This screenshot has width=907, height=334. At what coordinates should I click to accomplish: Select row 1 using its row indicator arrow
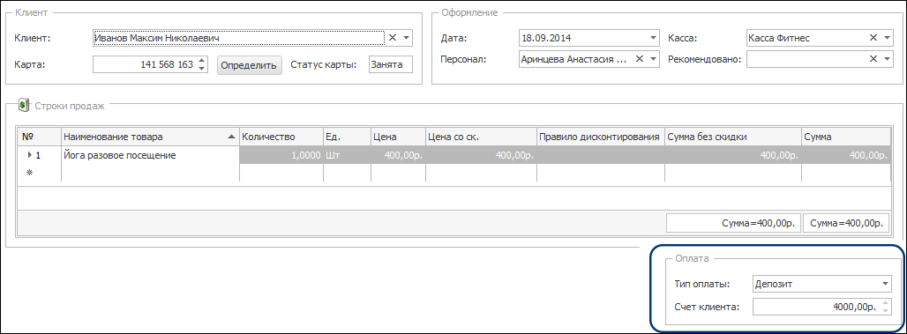coord(30,155)
